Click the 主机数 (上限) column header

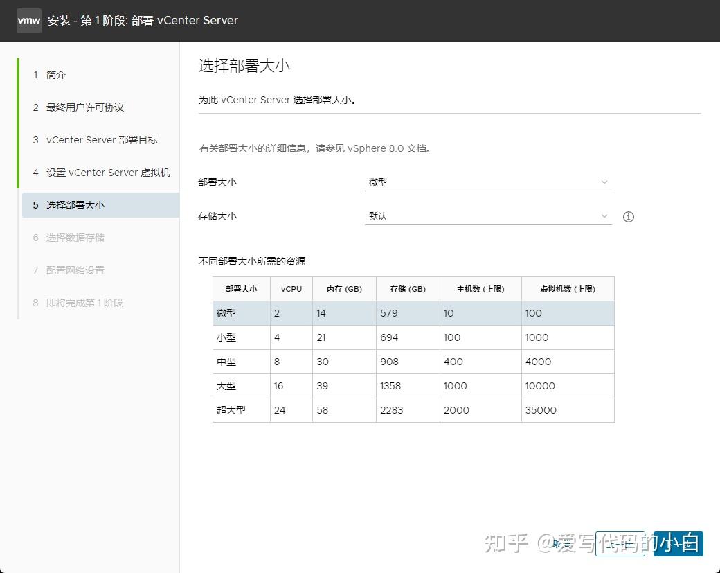click(480, 289)
